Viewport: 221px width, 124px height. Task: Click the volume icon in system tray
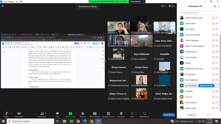click(203, 121)
